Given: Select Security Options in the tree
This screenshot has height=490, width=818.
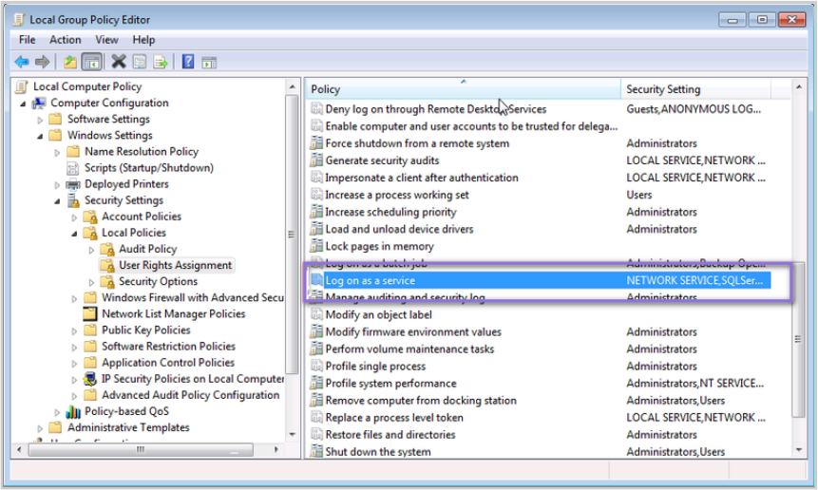Looking at the screenshot, I should 158,282.
